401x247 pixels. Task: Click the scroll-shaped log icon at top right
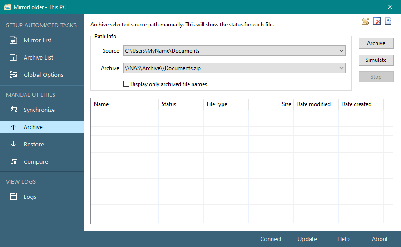coord(366,21)
